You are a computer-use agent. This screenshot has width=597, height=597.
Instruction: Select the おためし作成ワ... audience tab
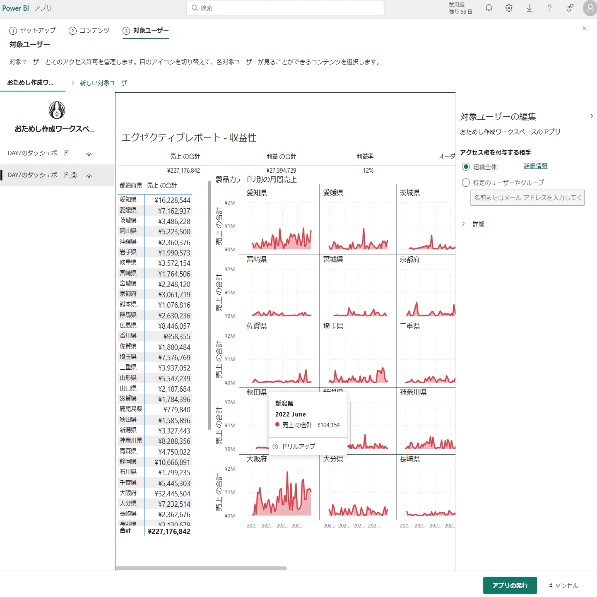30,83
